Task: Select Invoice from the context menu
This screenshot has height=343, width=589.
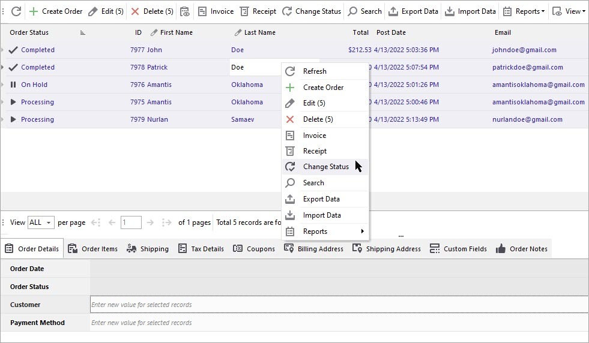Action: pyautogui.click(x=315, y=136)
